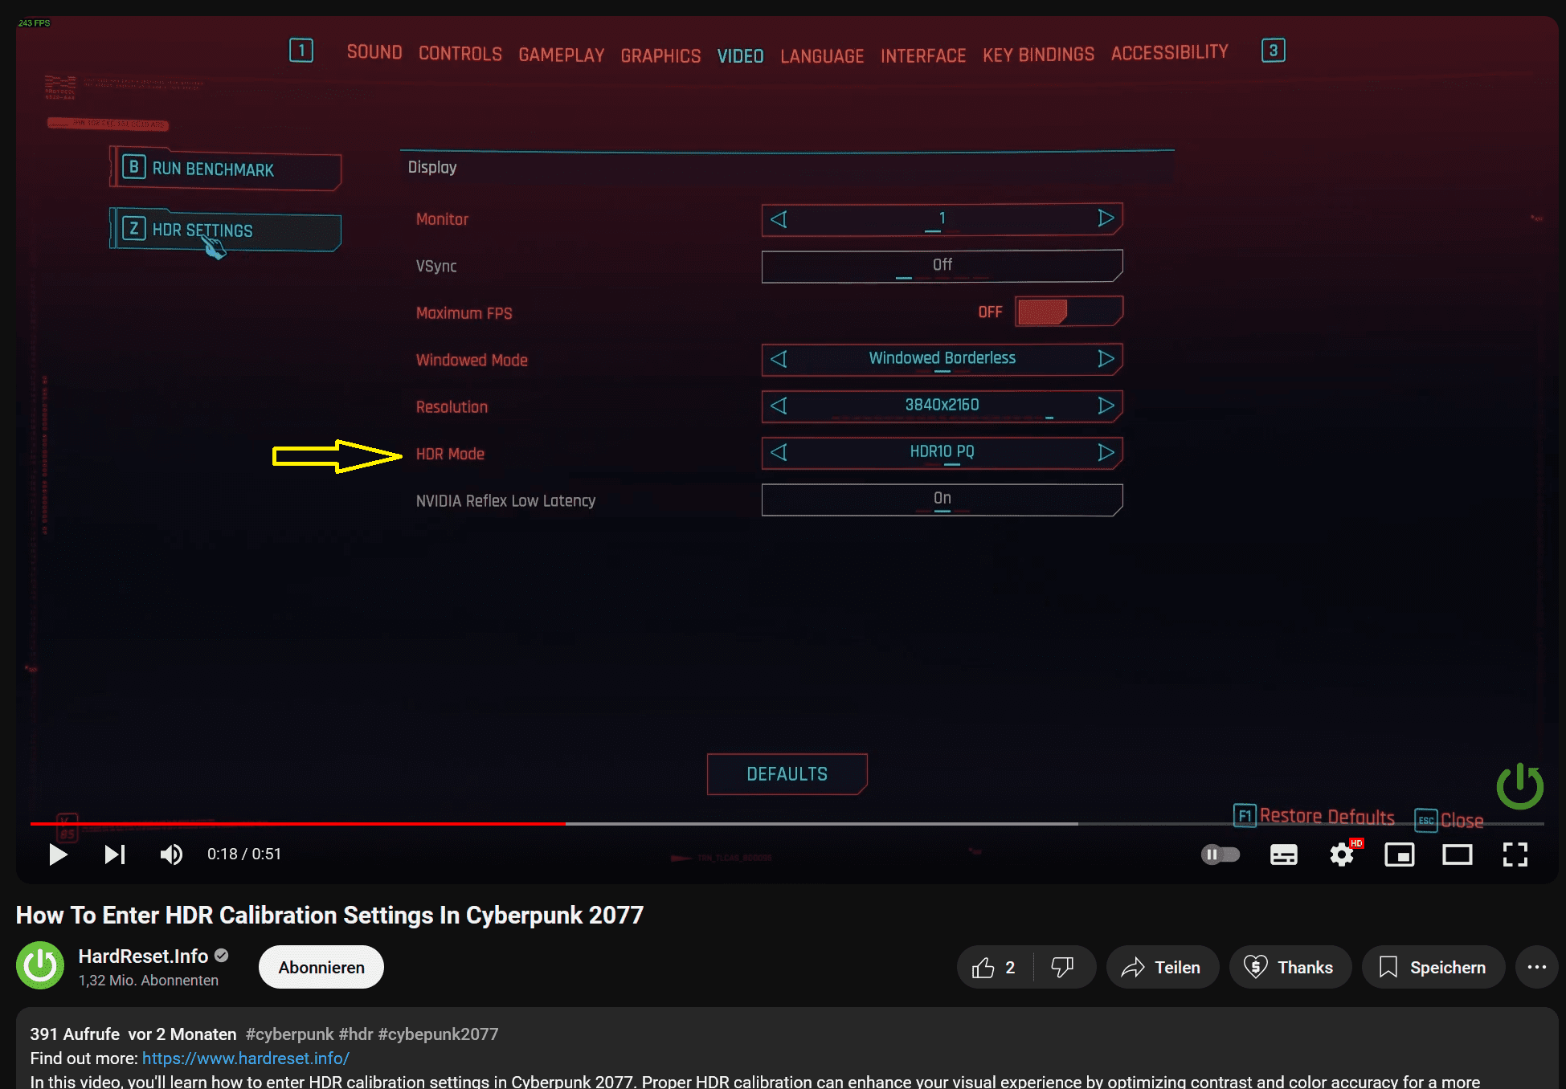Open the SOUND settings tab
This screenshot has width=1566, height=1089.
pyautogui.click(x=374, y=52)
